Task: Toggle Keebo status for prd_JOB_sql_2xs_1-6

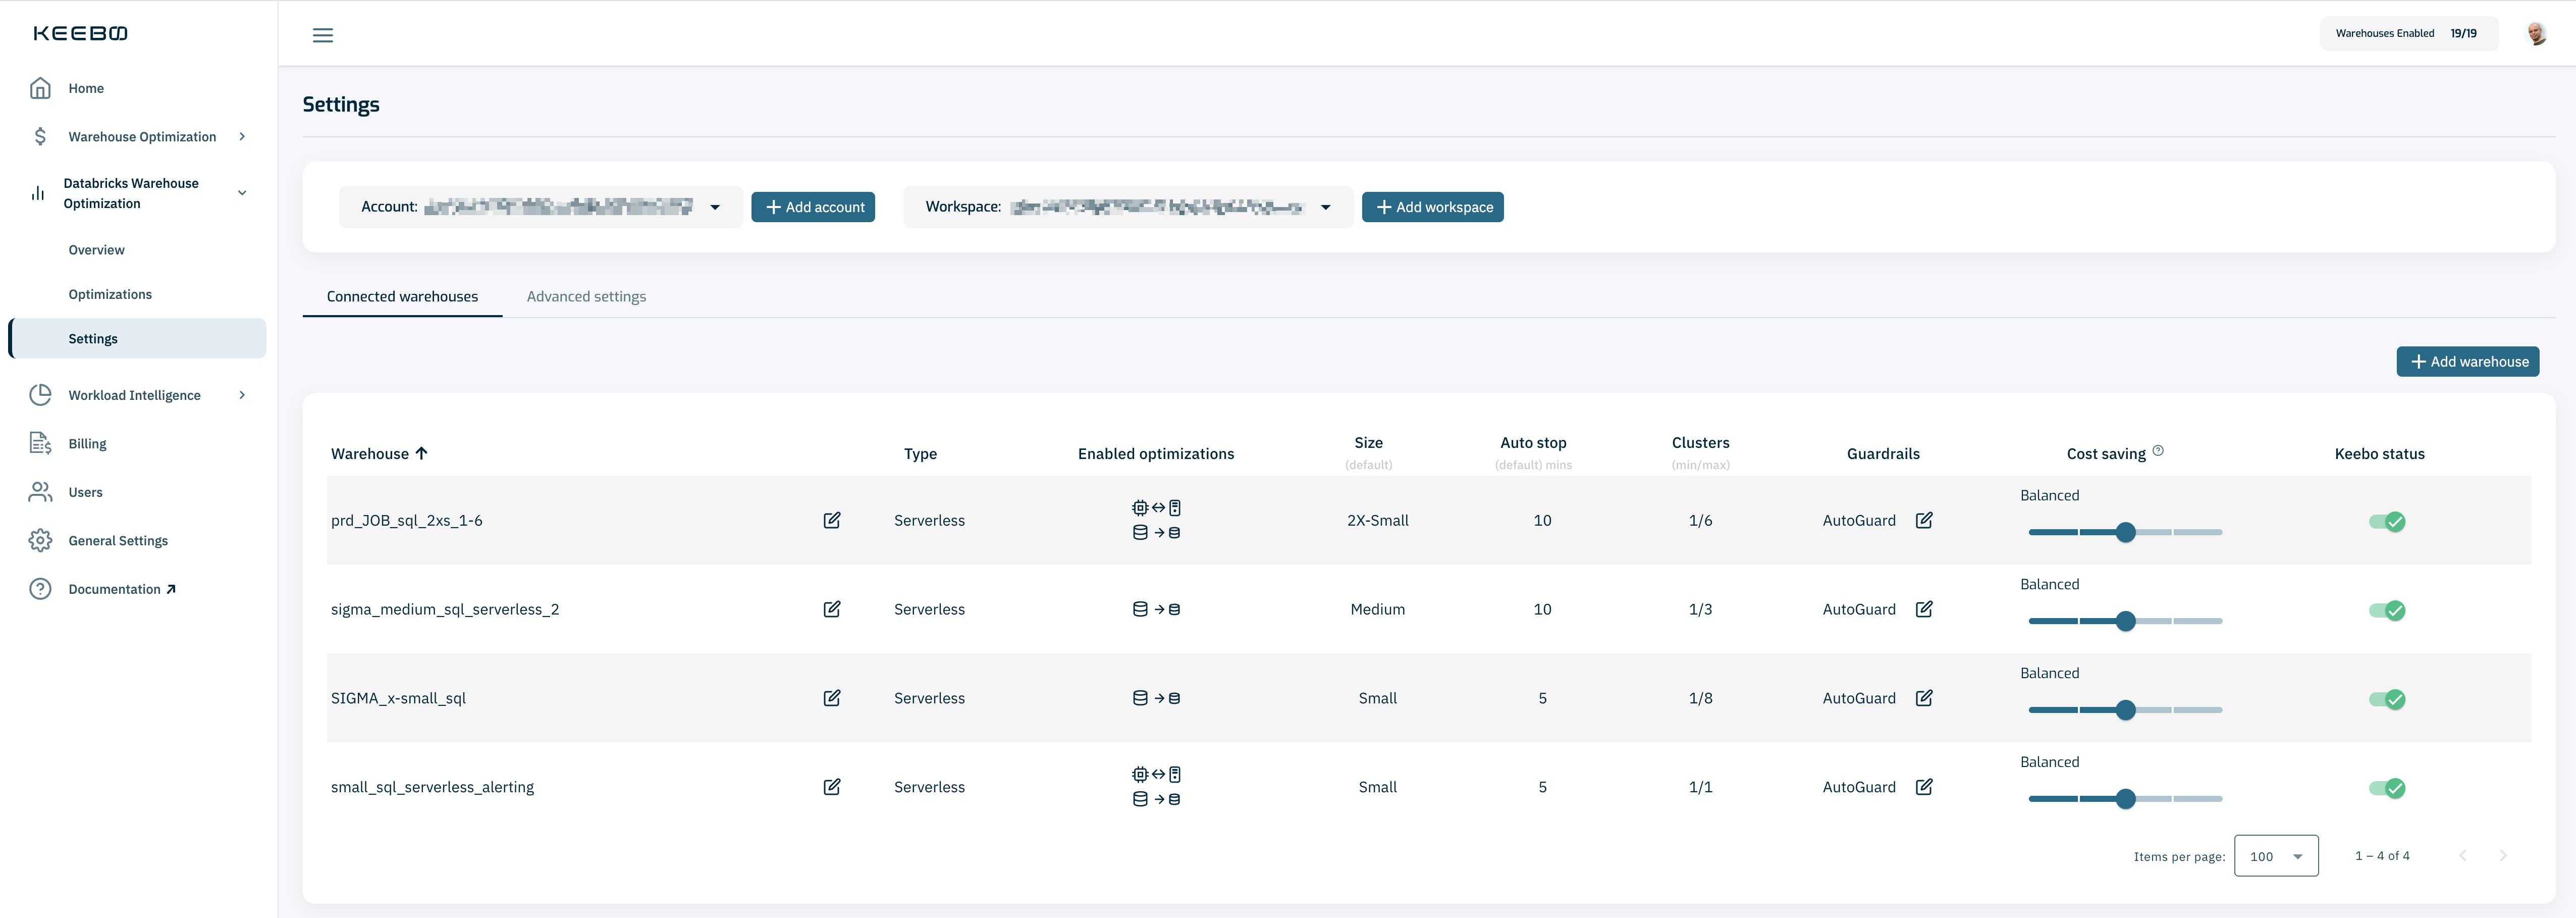Action: tap(2387, 521)
